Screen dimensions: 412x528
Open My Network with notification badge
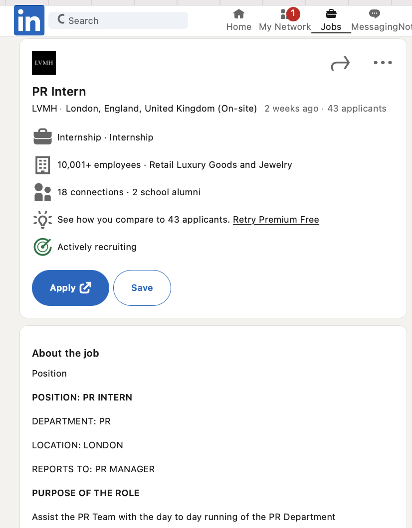(x=285, y=20)
